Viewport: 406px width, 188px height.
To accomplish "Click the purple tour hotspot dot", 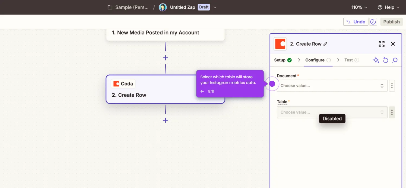I will coord(272,84).
